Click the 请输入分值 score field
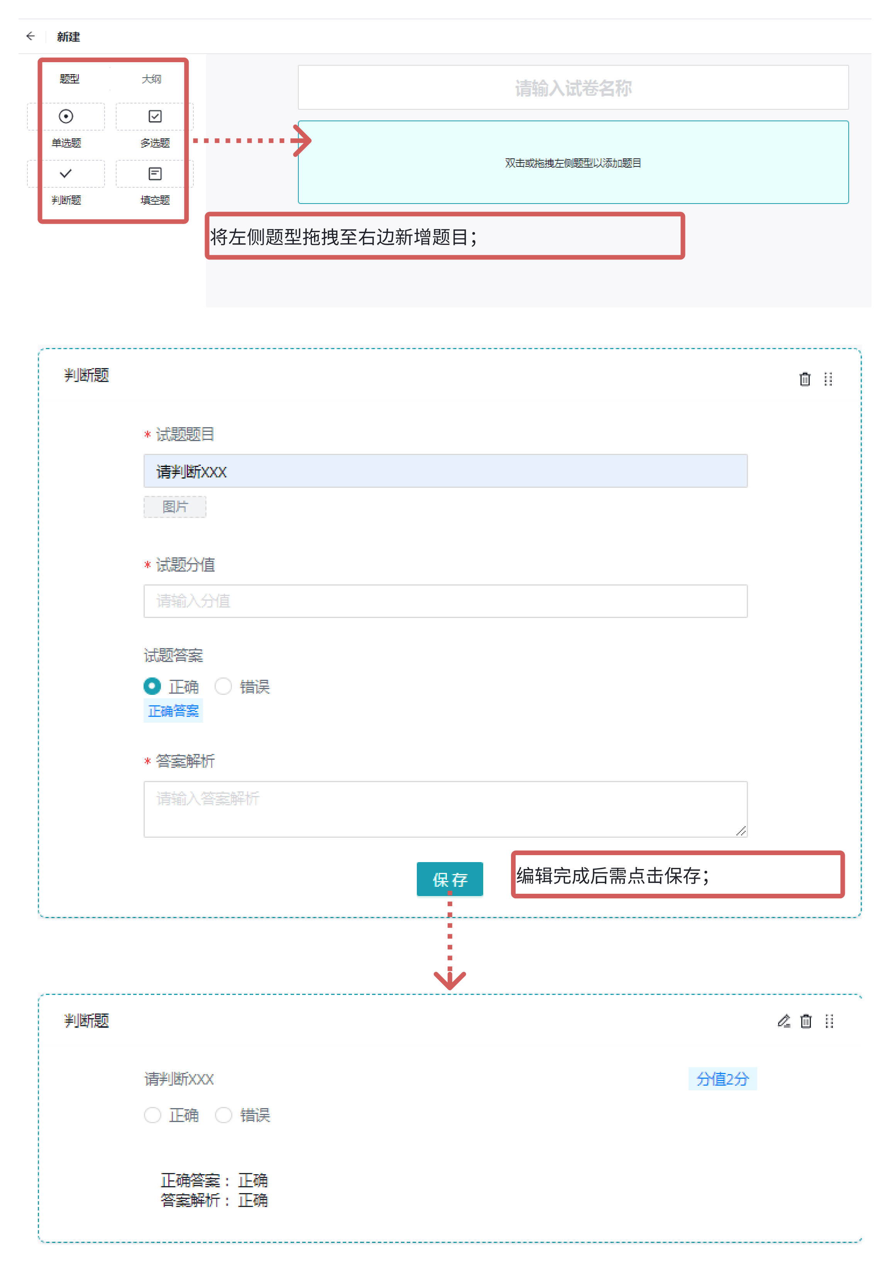The image size is (890, 1263). 445,601
